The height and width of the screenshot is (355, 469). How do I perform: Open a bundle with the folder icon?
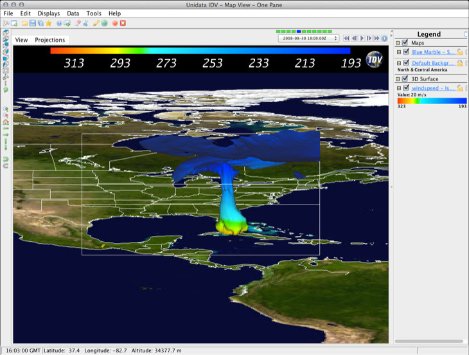click(x=24, y=23)
